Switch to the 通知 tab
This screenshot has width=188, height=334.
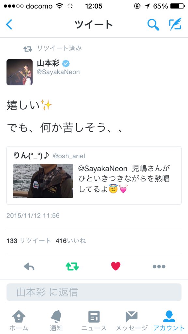coord(56,321)
